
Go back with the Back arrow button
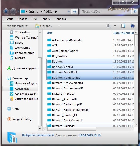[6, 11]
